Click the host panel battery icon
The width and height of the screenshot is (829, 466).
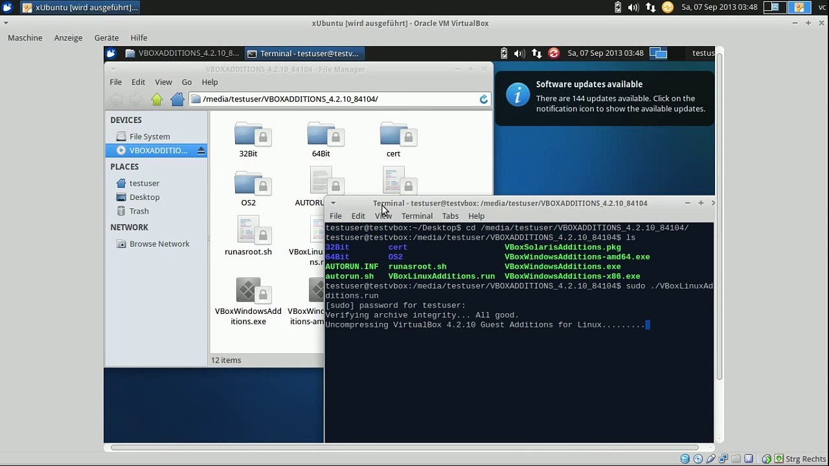[x=617, y=7]
